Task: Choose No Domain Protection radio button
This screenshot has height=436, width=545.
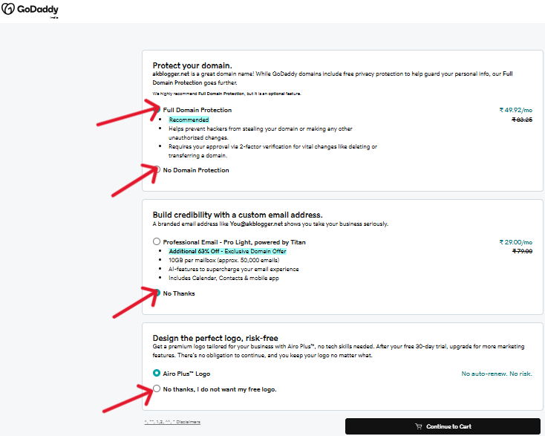Action: click(x=157, y=169)
